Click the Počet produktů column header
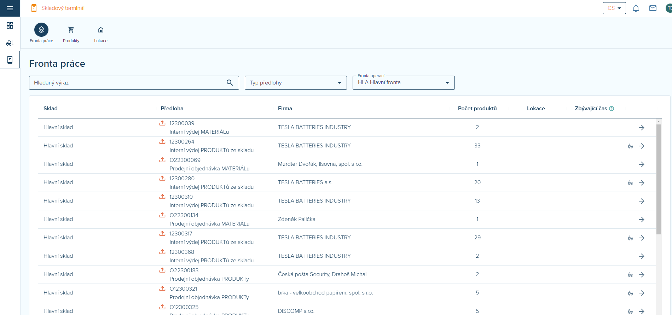 (477, 109)
